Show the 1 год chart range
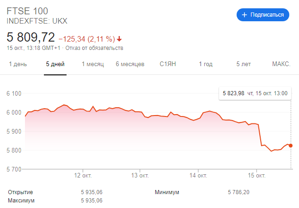299x208 pixels. tap(206, 64)
